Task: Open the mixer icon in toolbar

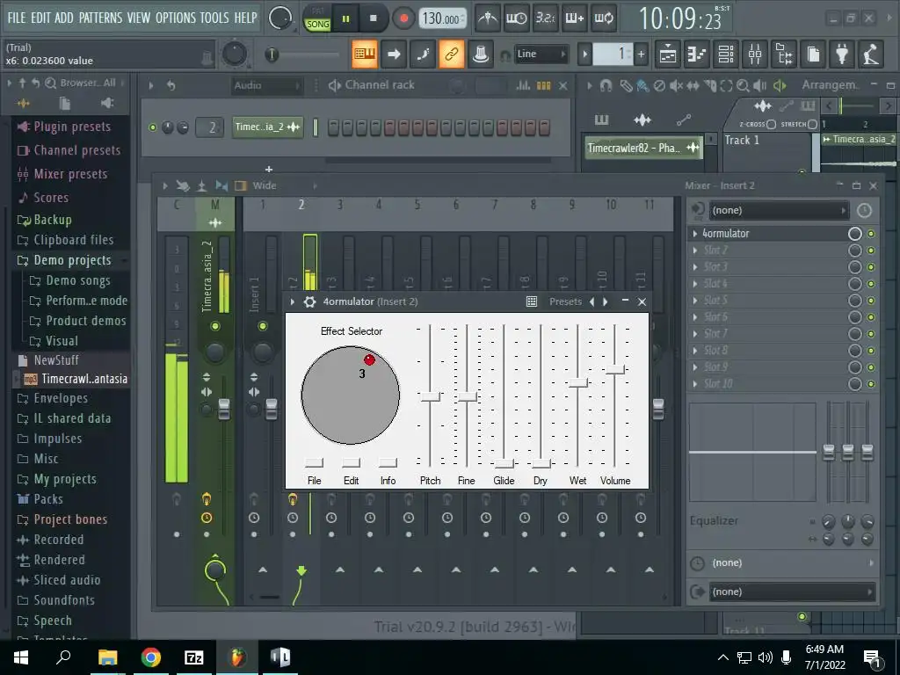Action: click(755, 54)
